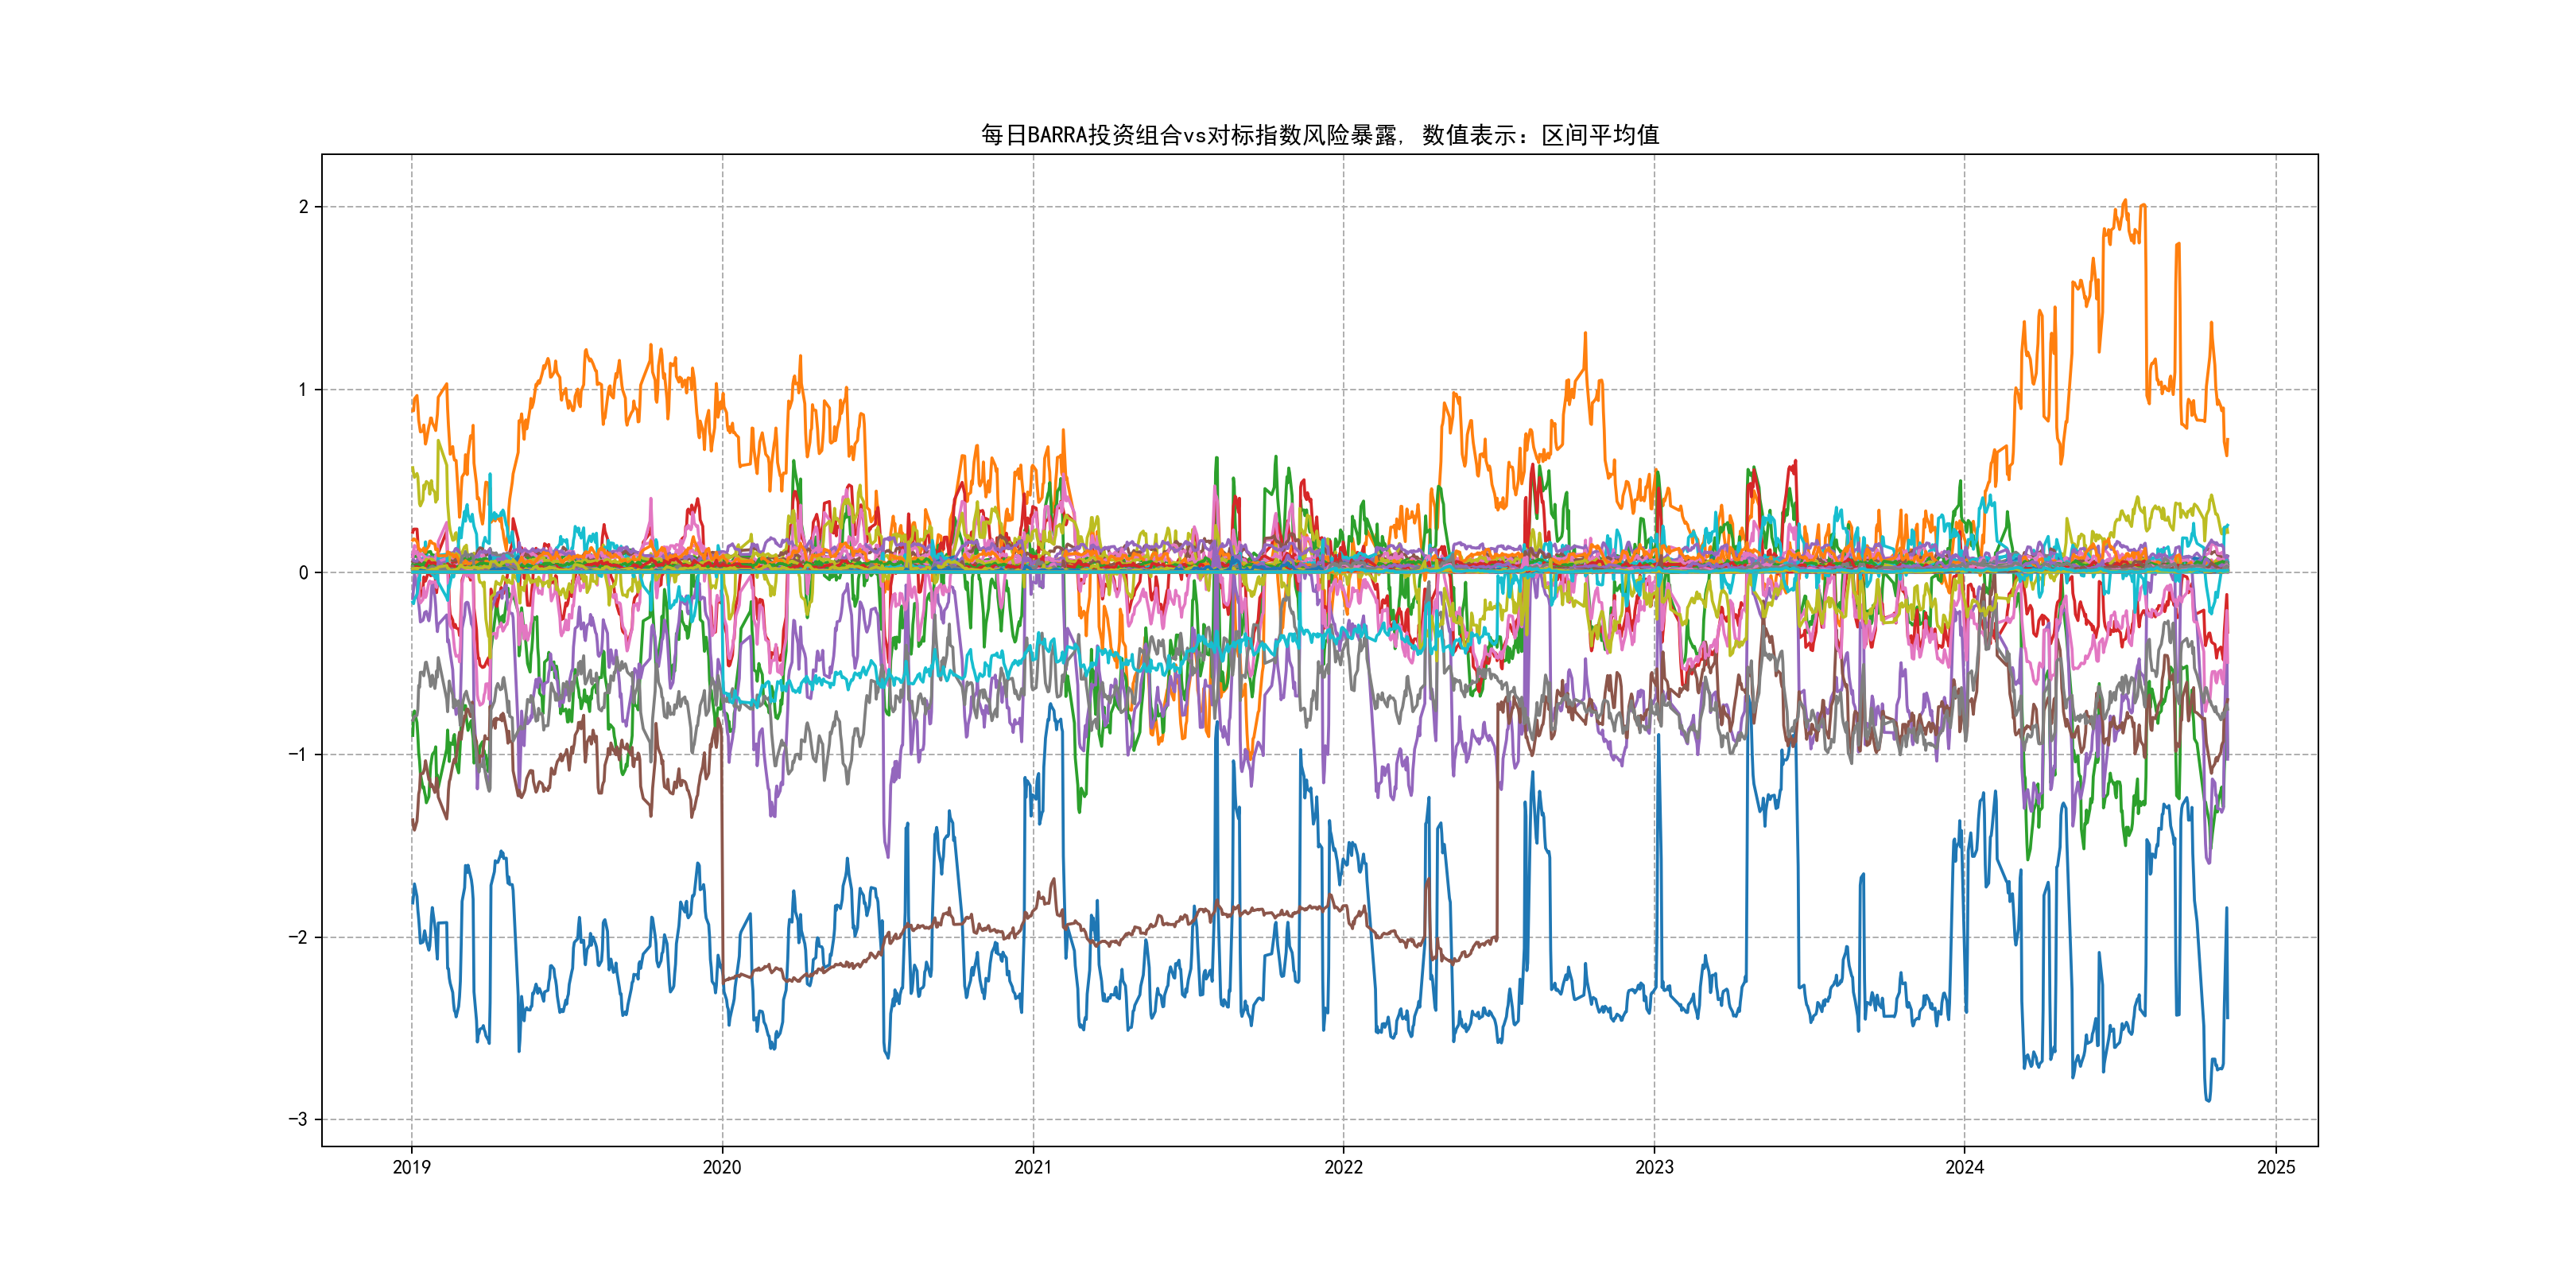Click the 2023 x-axis tick label

coord(1654,1167)
